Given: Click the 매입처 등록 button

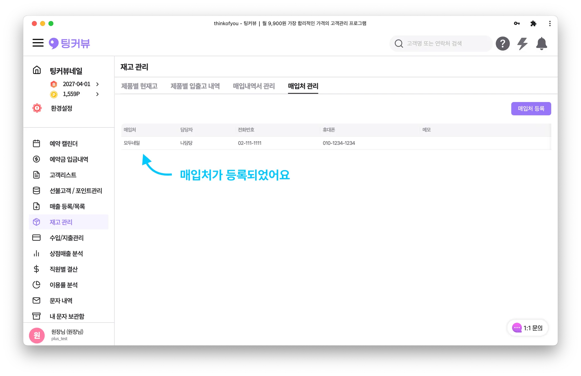Looking at the screenshot, I should (531, 109).
